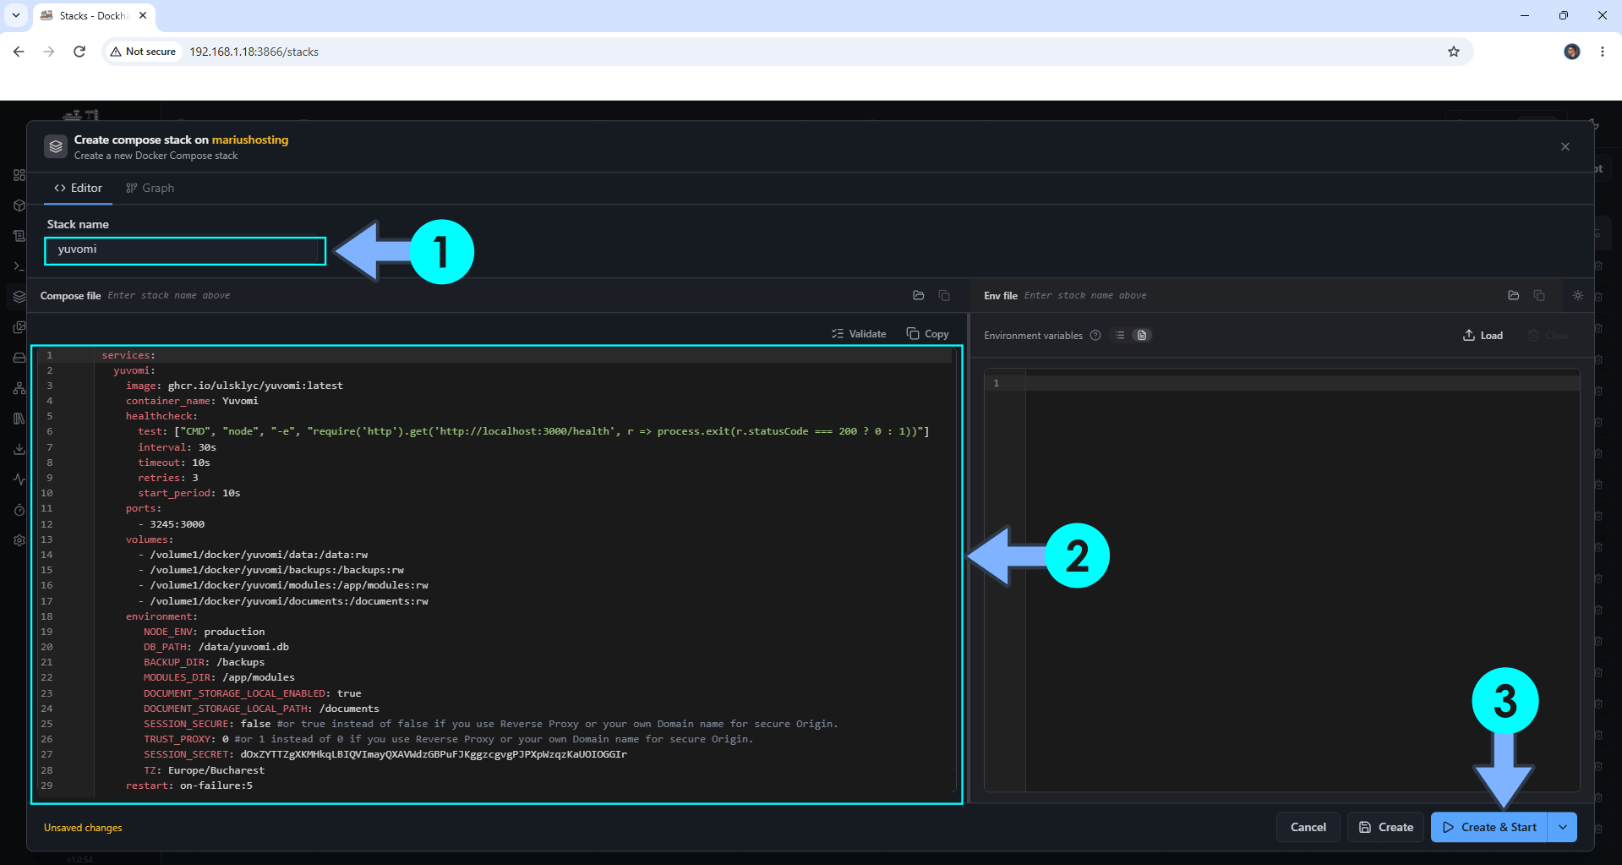Switch to the Graph tab
1622x865 pixels.
click(x=150, y=188)
